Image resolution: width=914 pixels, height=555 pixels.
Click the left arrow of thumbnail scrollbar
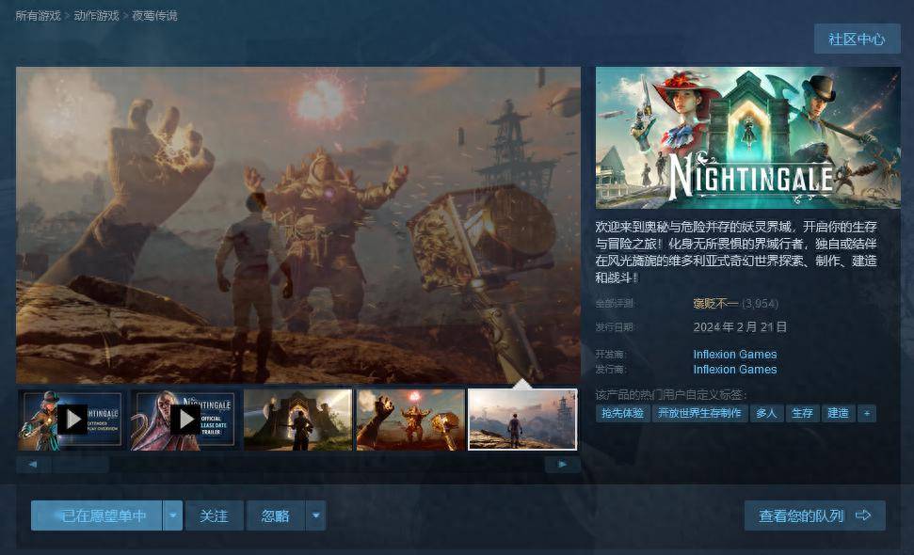tap(33, 464)
